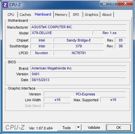Select the BIOS Version 0401 field
The image size is (135, 134).
tap(78, 74)
